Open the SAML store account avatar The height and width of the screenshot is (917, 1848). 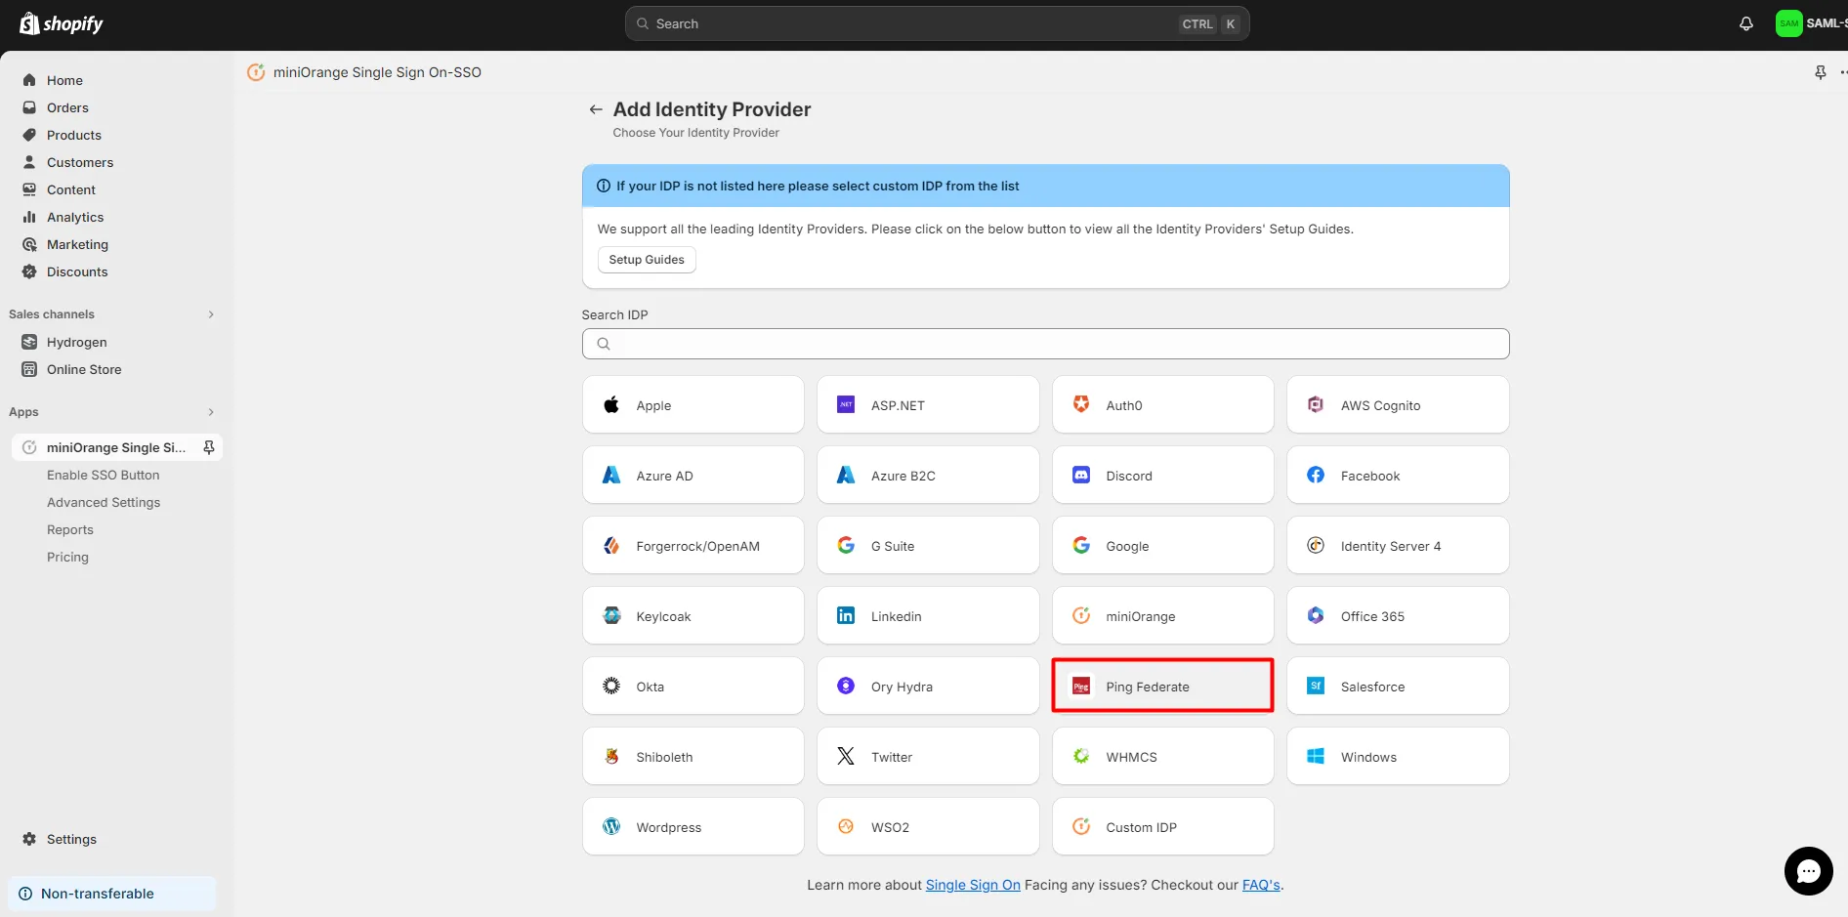(1788, 23)
